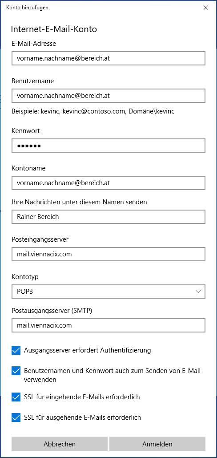Disable SSL für eingehende E-Mails

coord(16,397)
